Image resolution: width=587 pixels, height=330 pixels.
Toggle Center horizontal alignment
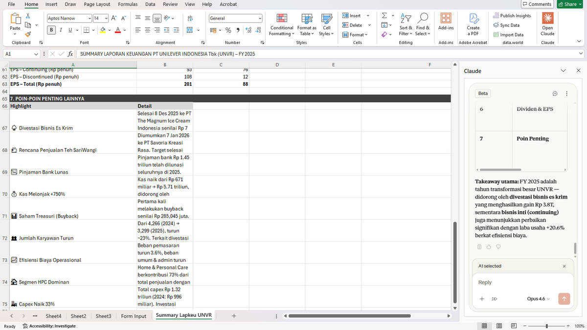[x=148, y=30]
